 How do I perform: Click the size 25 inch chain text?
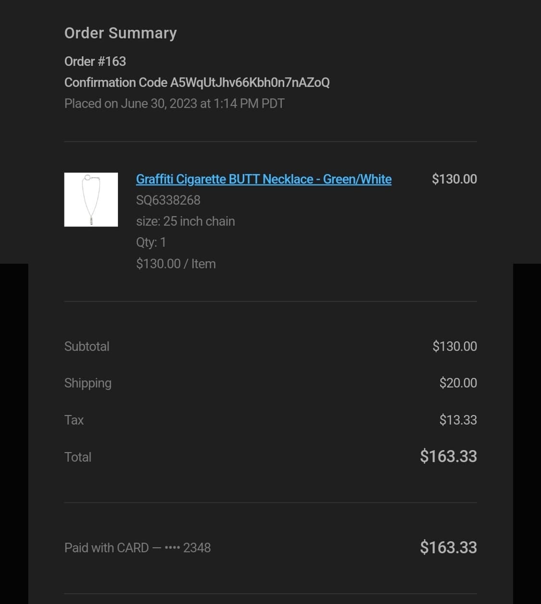click(x=185, y=221)
